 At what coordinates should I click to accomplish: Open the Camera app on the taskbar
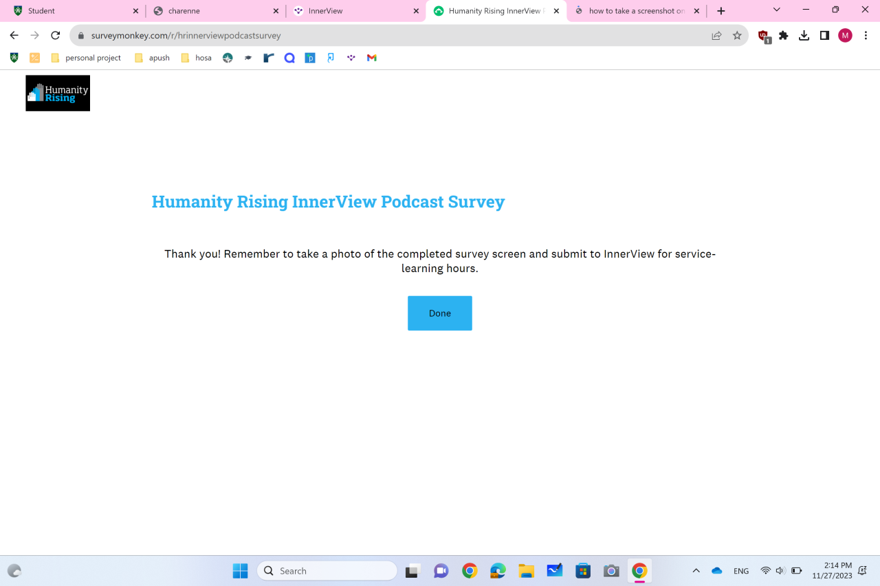pyautogui.click(x=611, y=571)
